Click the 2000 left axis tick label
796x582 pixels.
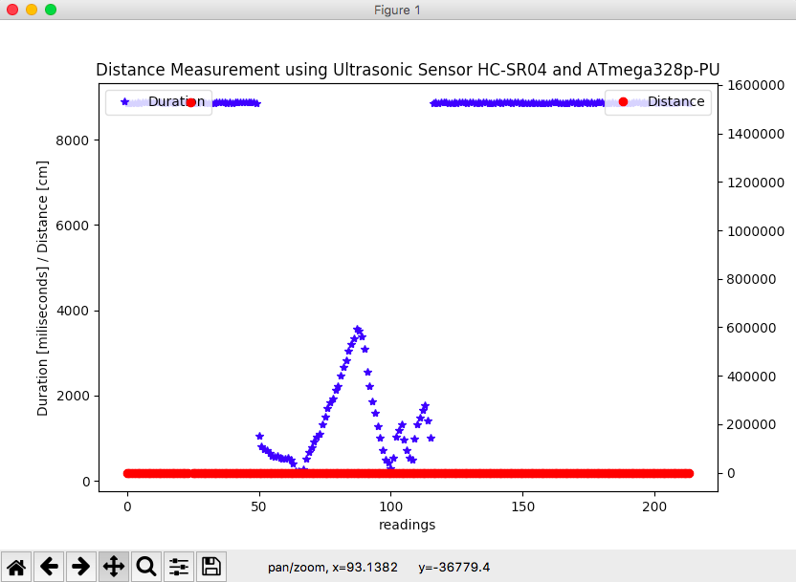pos(72,396)
